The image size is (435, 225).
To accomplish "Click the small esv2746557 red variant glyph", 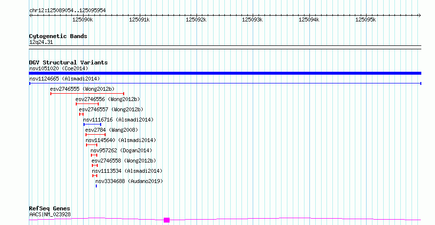I will (x=81, y=114).
